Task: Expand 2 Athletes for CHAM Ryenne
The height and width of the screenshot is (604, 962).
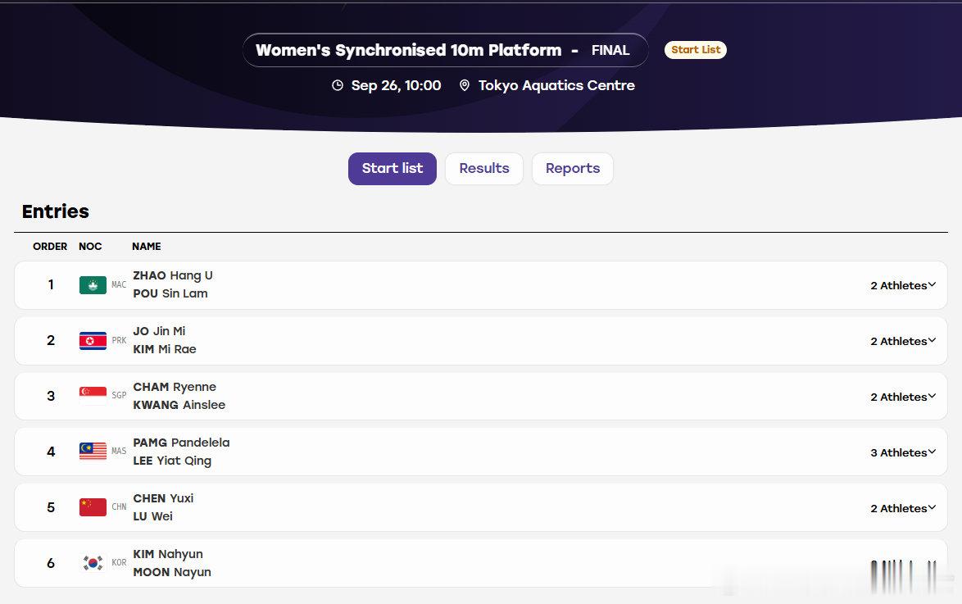Action: (x=902, y=397)
